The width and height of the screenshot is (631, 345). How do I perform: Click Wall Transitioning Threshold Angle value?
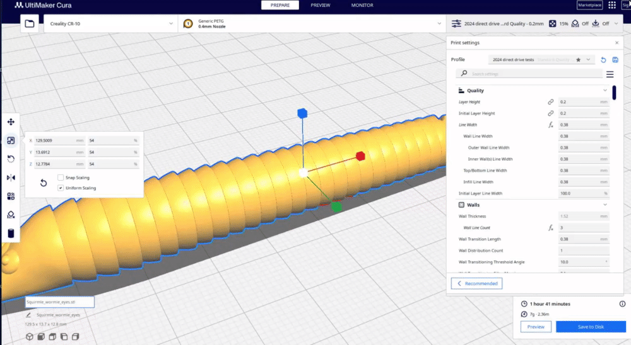(584, 262)
